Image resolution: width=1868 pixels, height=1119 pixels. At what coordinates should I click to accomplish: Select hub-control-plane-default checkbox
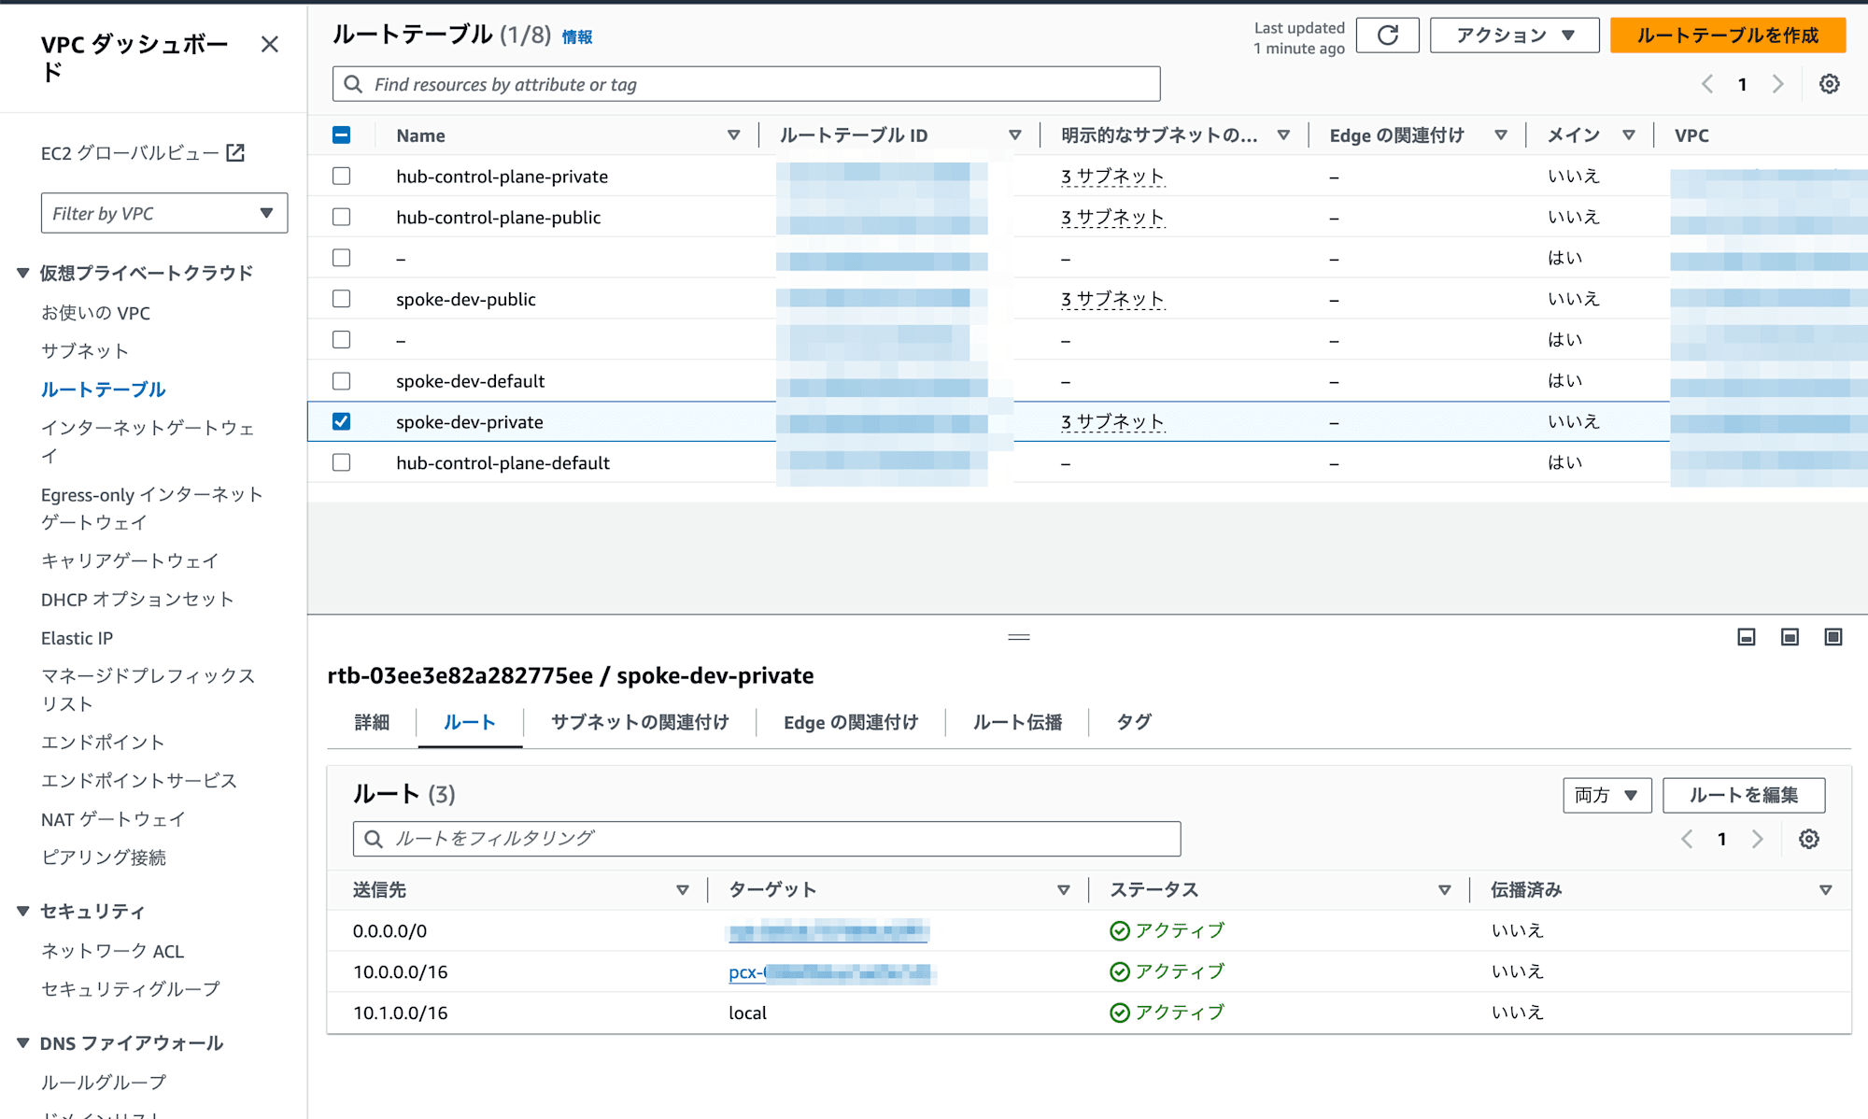point(342,462)
